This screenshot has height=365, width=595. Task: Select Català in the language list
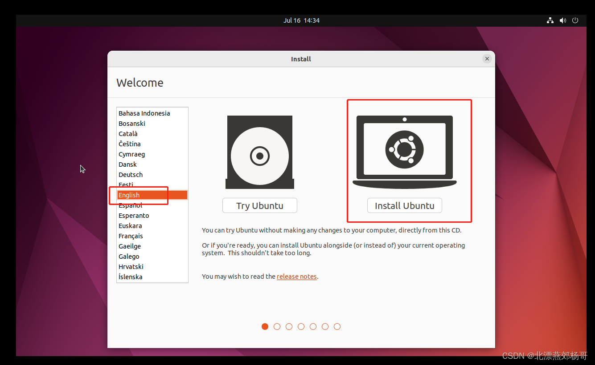(x=152, y=134)
